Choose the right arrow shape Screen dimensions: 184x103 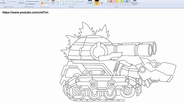68,1
